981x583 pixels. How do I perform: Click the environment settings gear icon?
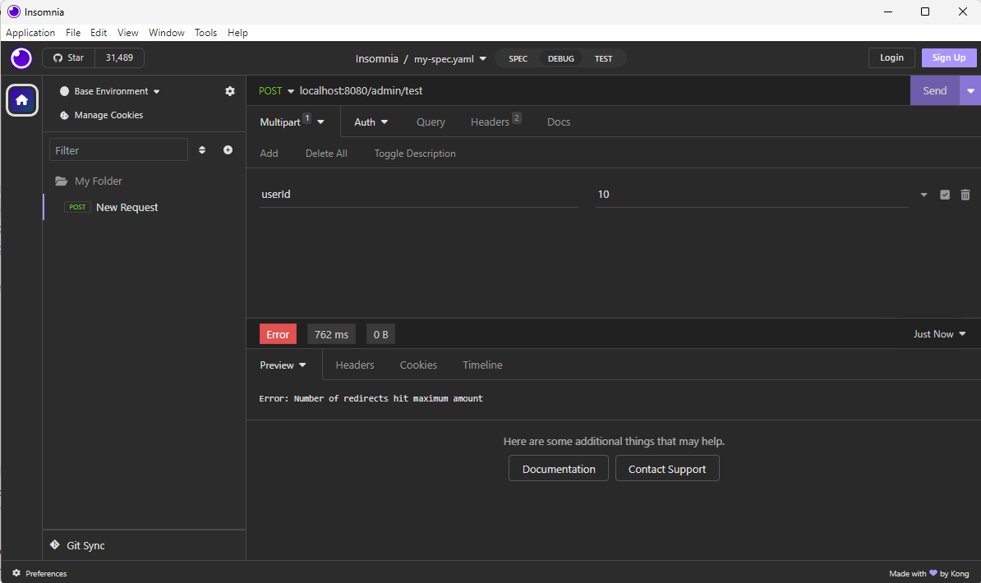point(230,91)
